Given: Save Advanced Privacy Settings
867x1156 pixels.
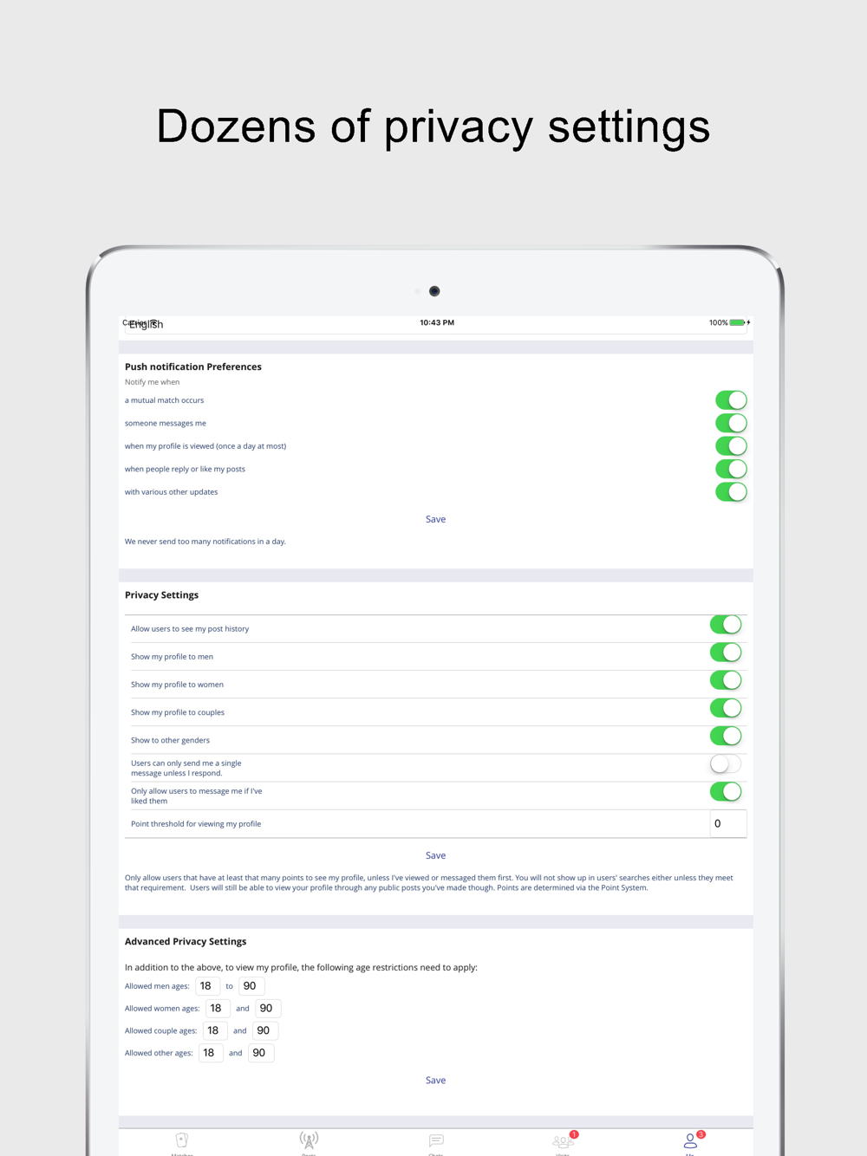Looking at the screenshot, I should click(x=435, y=1081).
